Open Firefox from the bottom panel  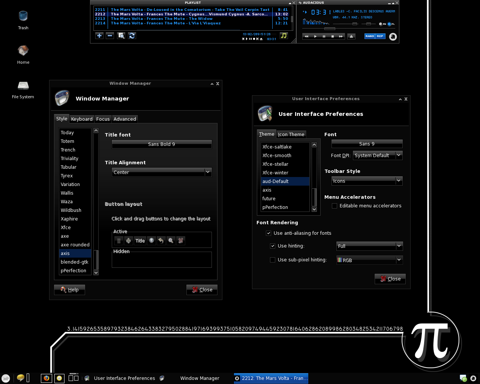coord(46,378)
